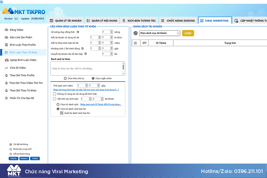Open Chức Năng Seeding tab
The width and height of the screenshot is (267, 178).
tap(178, 20)
